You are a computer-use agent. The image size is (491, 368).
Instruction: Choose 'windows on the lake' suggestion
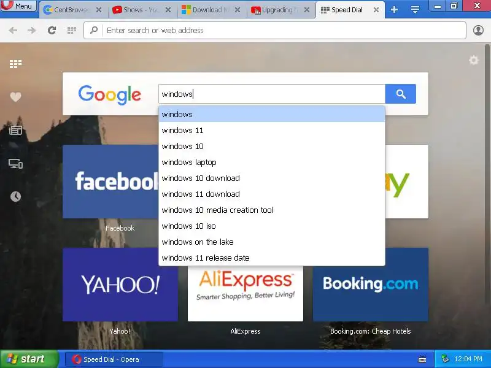[272, 242]
